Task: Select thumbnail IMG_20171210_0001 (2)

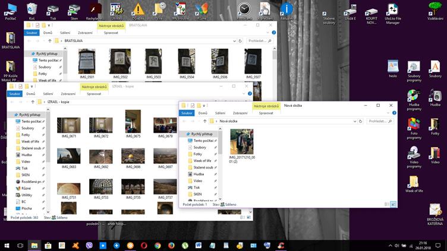Action: [242, 146]
